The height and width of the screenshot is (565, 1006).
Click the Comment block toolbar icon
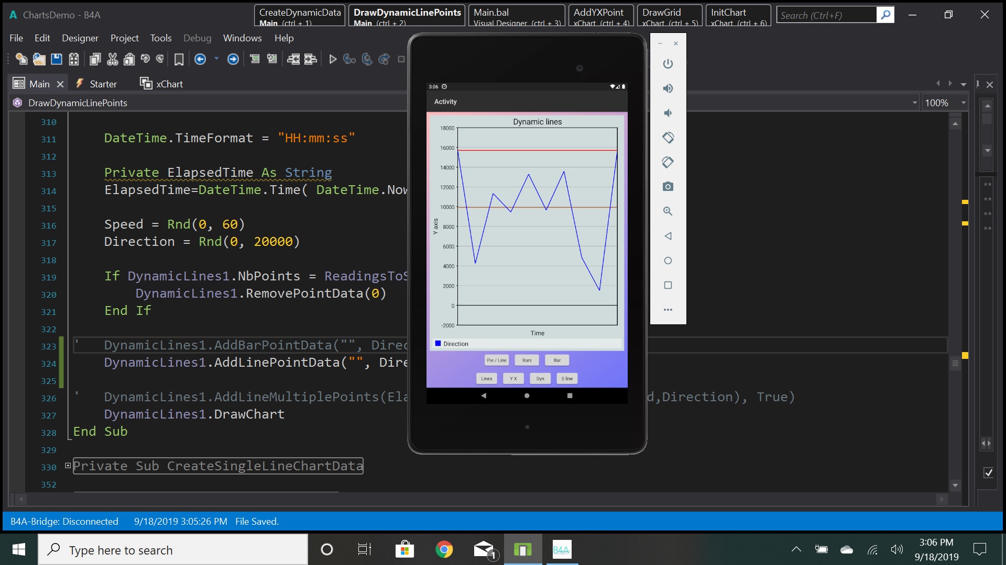coord(255,59)
